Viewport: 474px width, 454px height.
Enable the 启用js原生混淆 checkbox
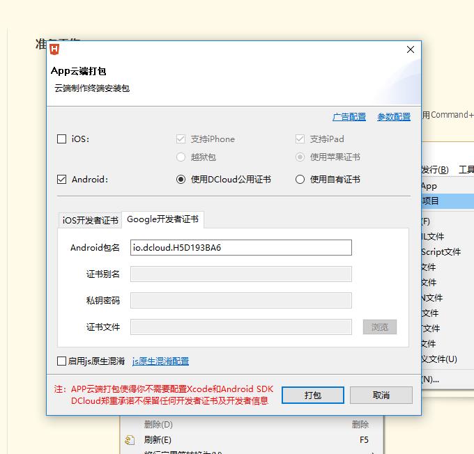tap(61, 361)
